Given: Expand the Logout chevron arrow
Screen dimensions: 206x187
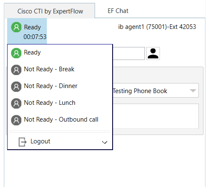Looking at the screenshot, I should pos(105,142).
